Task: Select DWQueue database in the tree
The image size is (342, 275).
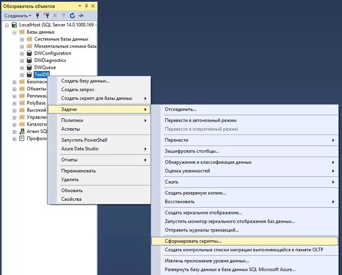Action: point(45,67)
